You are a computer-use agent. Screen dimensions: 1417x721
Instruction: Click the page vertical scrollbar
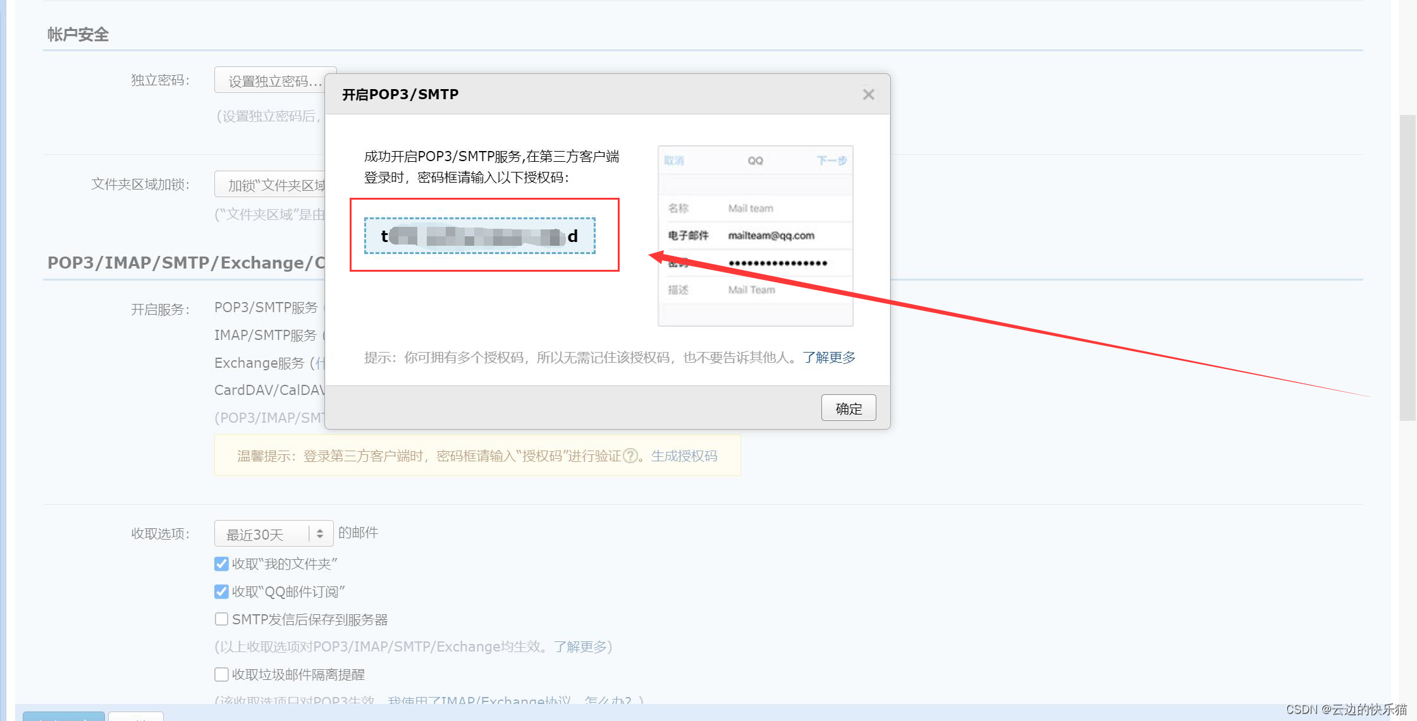[x=1407, y=265]
